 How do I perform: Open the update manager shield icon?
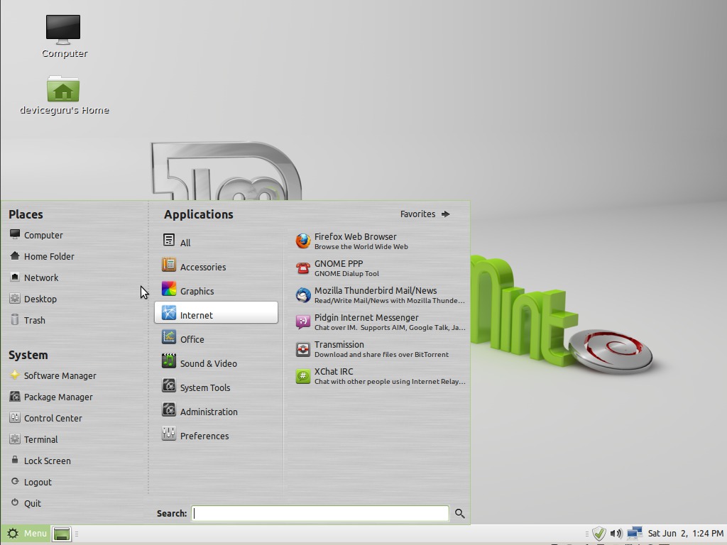point(598,534)
